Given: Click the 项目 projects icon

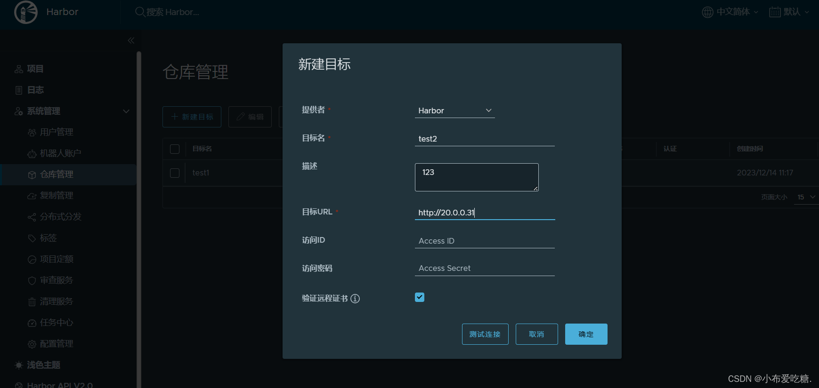Looking at the screenshot, I should point(19,69).
